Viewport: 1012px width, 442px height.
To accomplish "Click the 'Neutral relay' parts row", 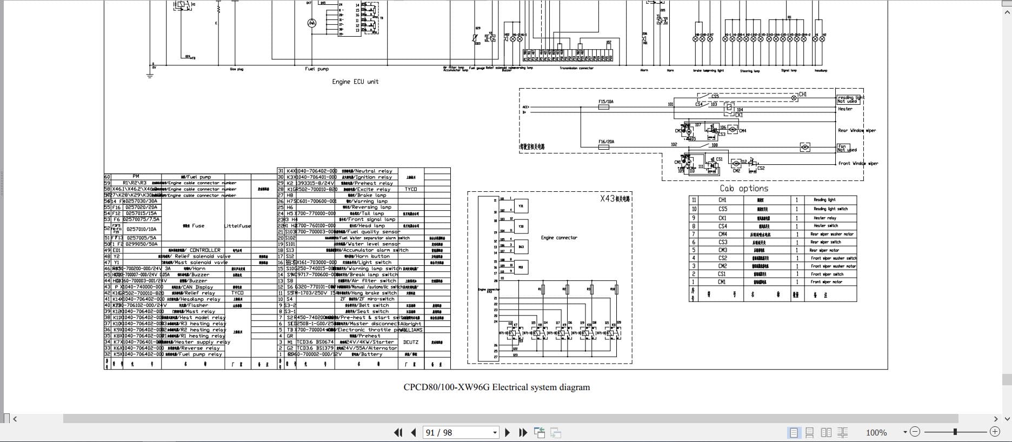I will pyautogui.click(x=364, y=171).
